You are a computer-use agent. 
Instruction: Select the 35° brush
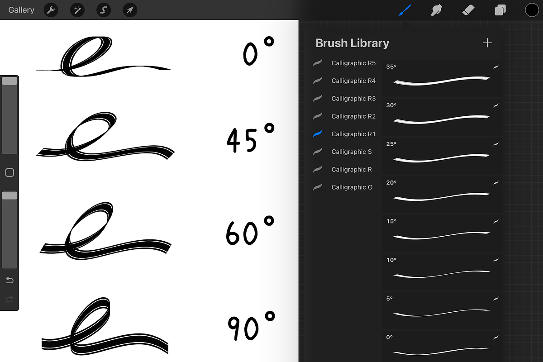442,78
